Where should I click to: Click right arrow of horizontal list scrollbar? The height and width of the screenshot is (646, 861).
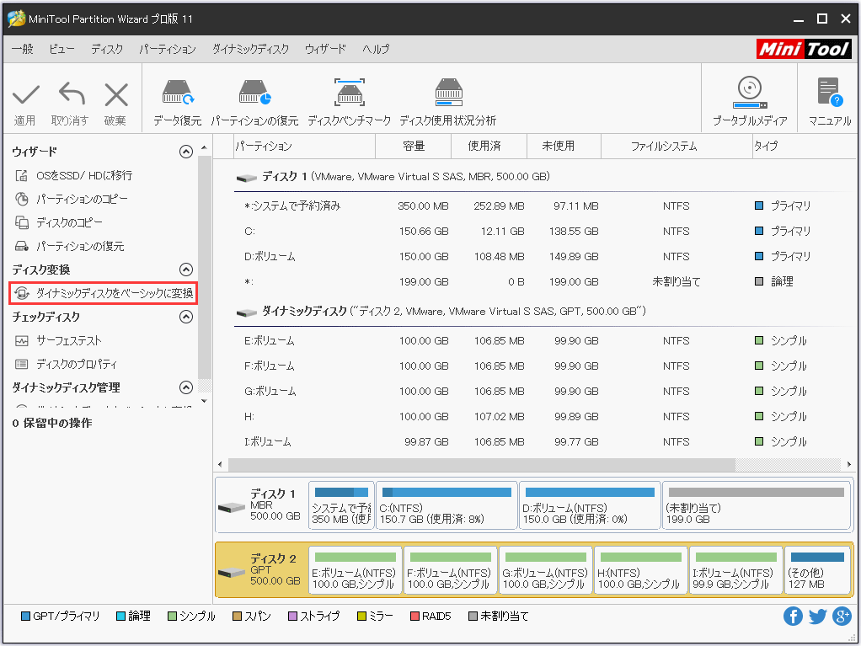(x=849, y=464)
